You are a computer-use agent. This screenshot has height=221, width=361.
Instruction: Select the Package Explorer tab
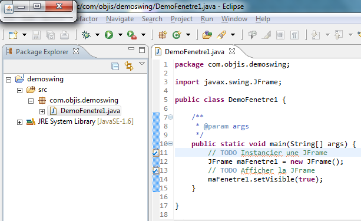[x=42, y=52]
